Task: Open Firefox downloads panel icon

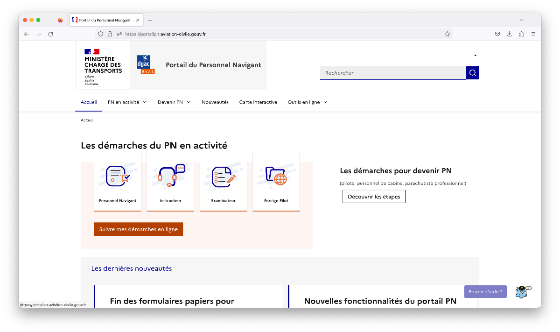Action: pos(509,34)
